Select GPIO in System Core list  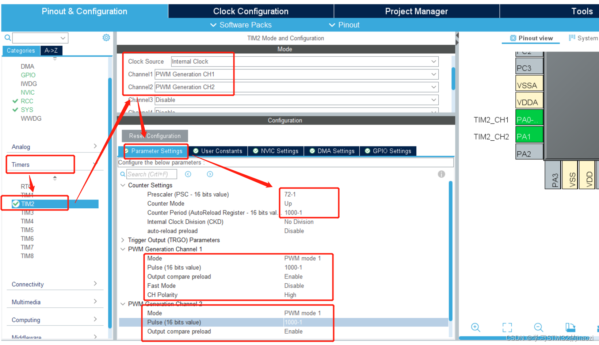pos(28,75)
